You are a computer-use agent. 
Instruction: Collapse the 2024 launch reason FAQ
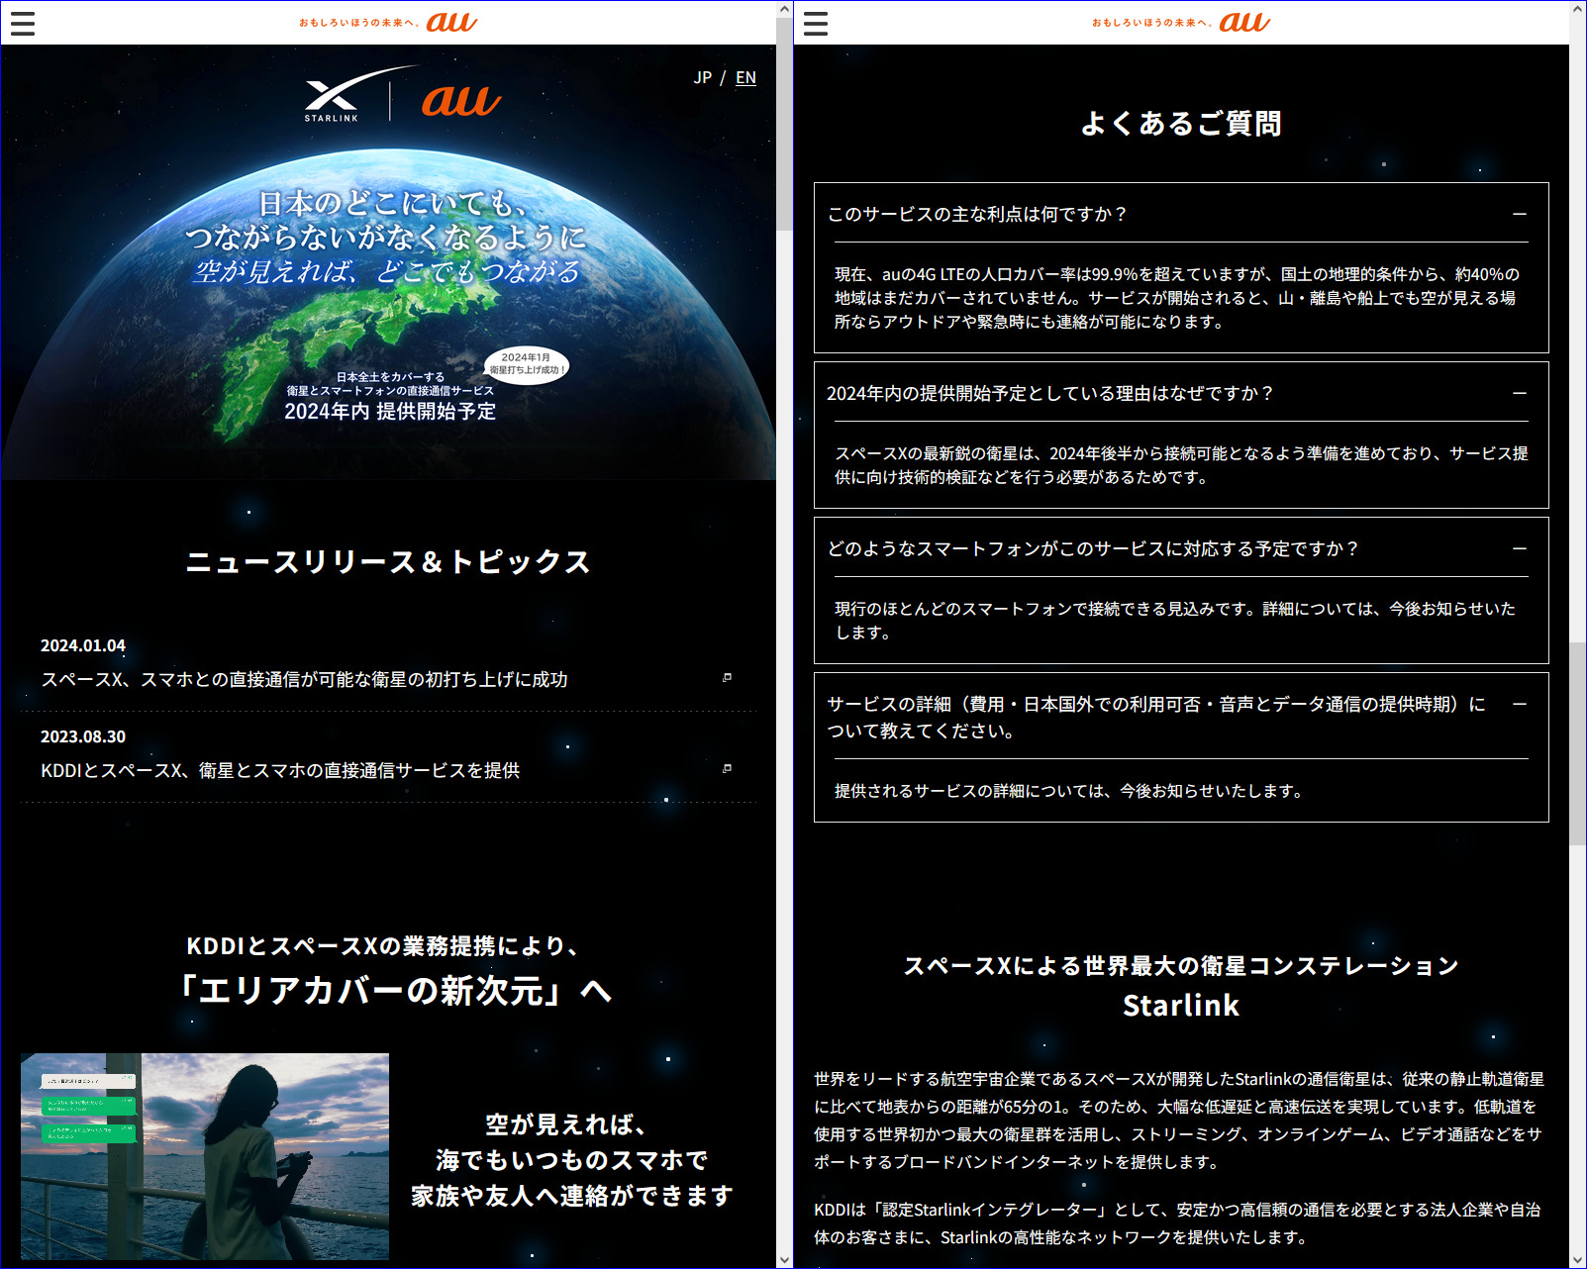(1519, 393)
